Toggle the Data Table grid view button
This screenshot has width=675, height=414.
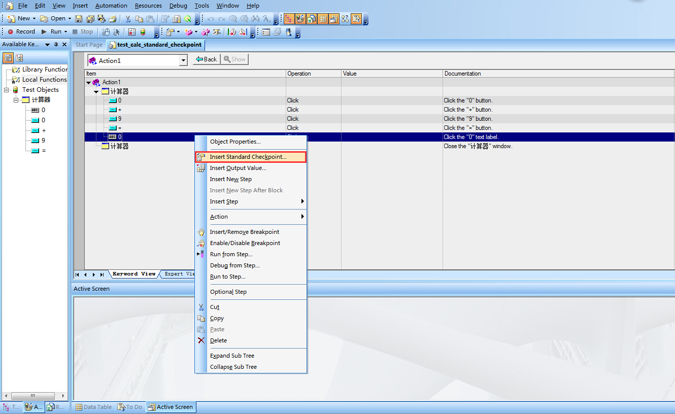(323, 18)
